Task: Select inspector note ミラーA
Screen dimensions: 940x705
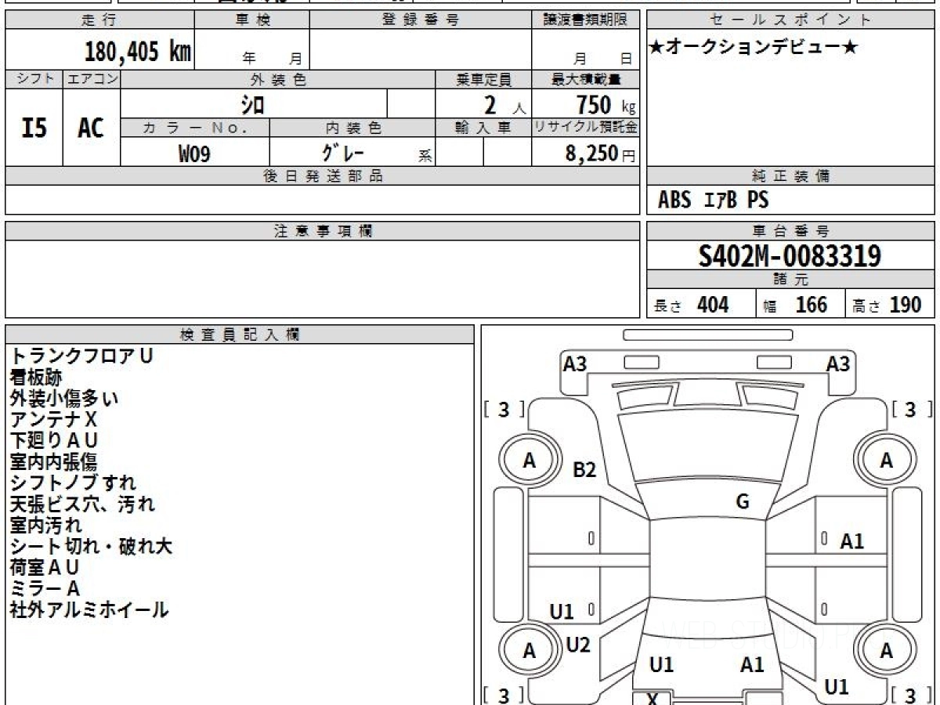Action: 45,588
